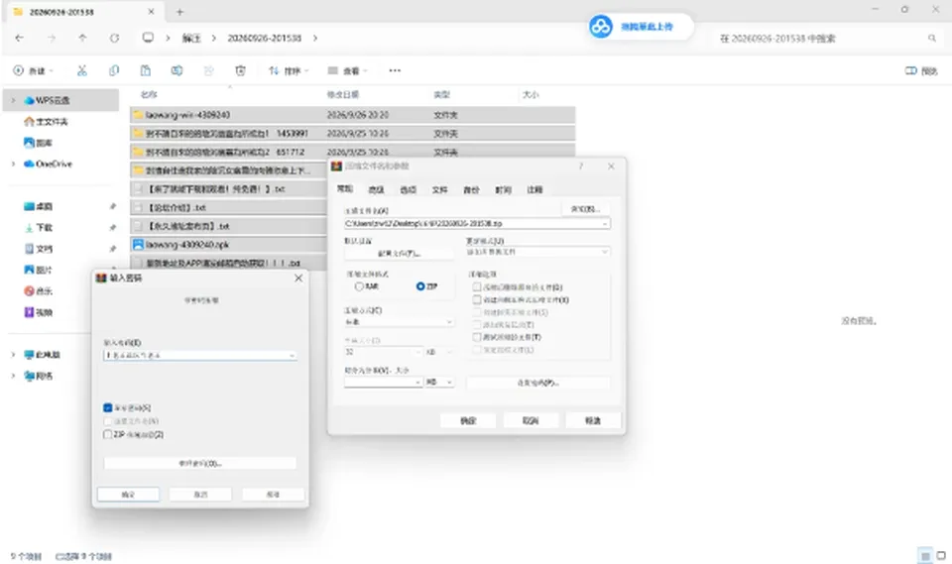Select the RAR archive format radio button

(359, 286)
